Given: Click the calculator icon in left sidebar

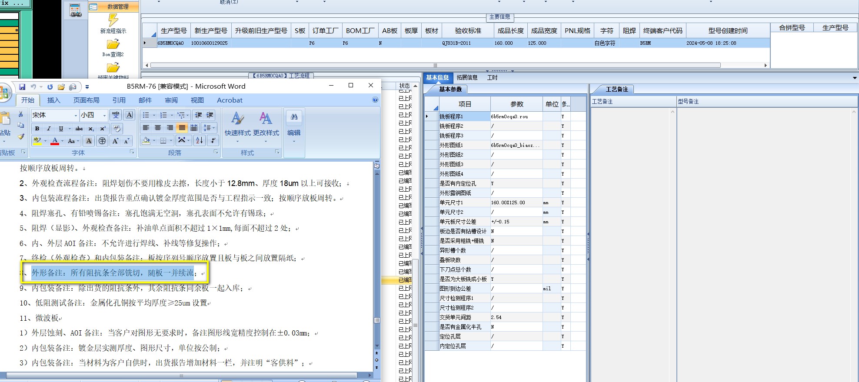Looking at the screenshot, I should [75, 10].
